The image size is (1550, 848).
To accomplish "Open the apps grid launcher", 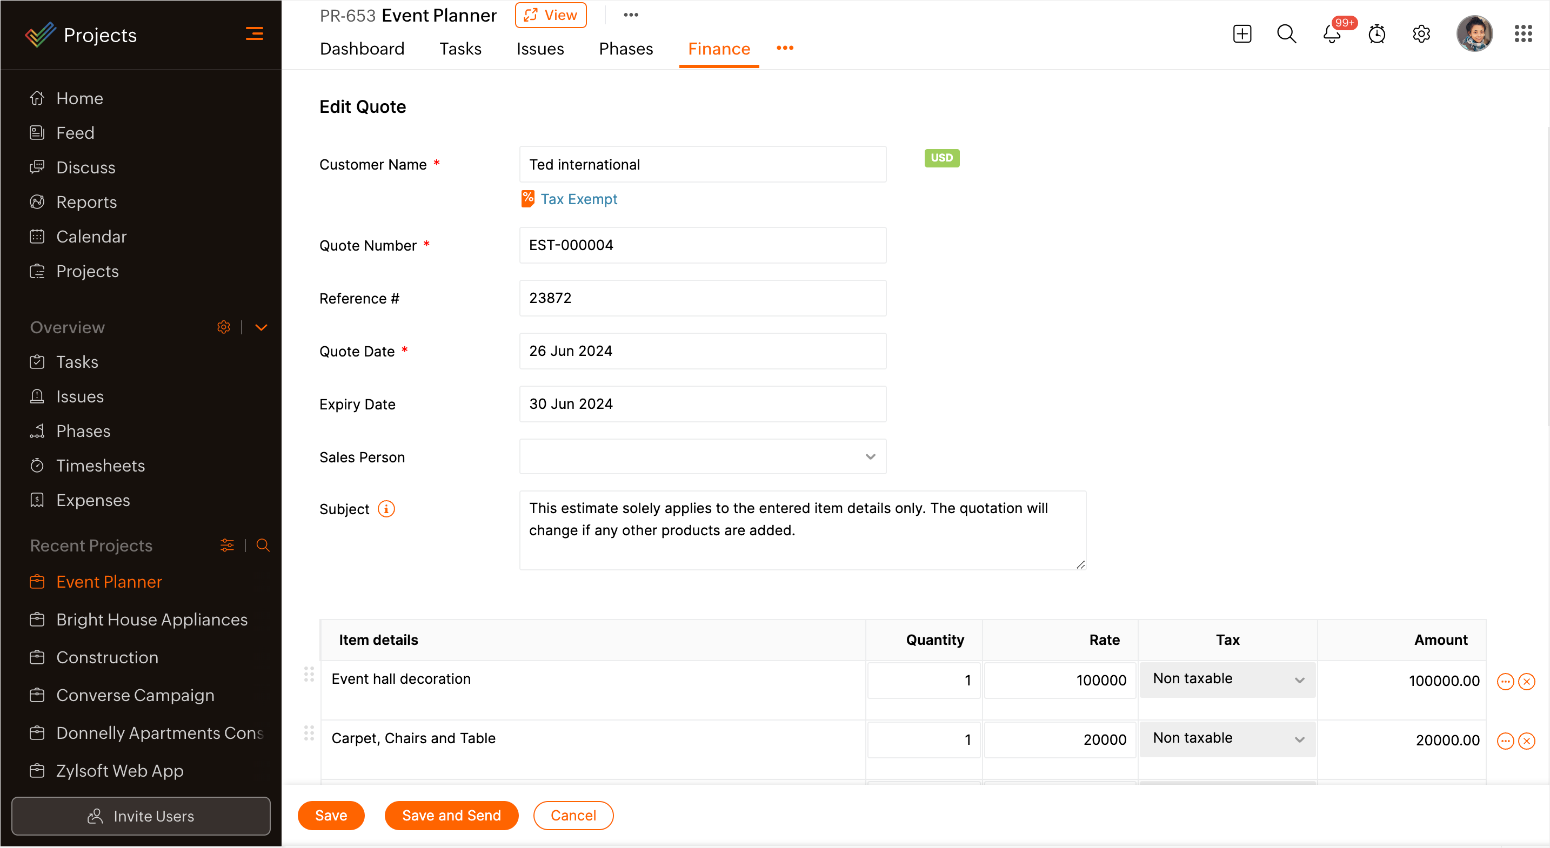I will click(x=1523, y=33).
